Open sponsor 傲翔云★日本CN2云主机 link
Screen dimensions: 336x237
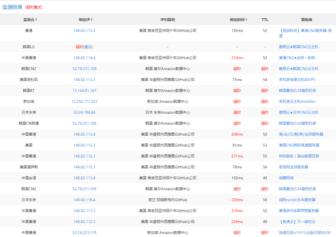[298, 112]
